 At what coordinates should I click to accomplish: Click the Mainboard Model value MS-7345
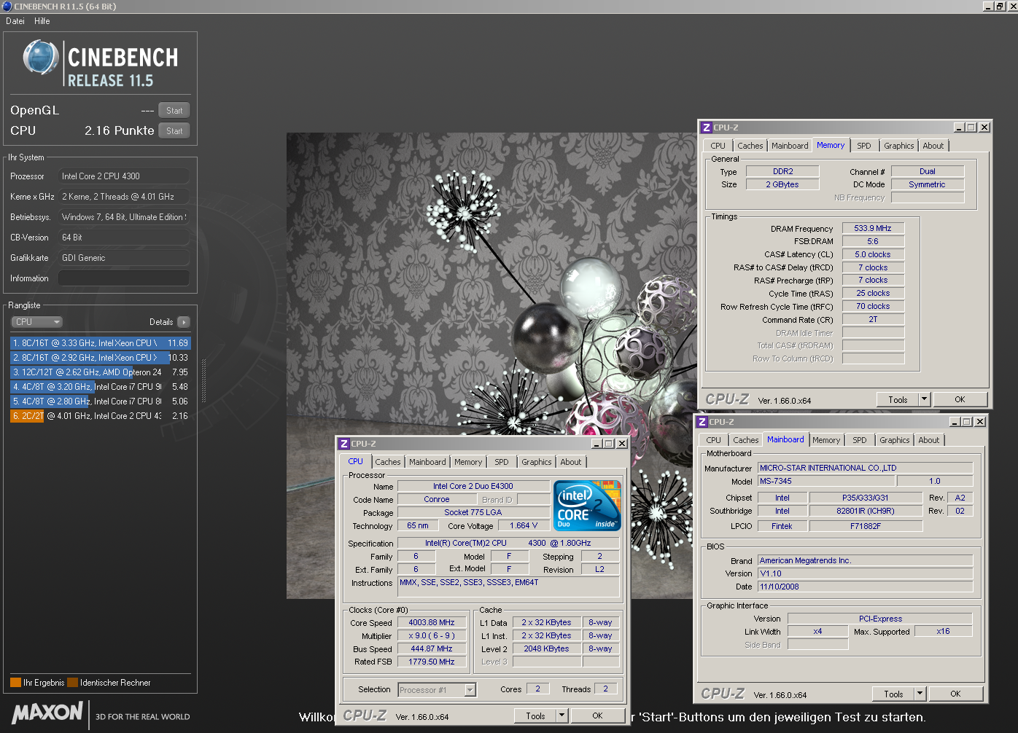pyautogui.click(x=827, y=481)
